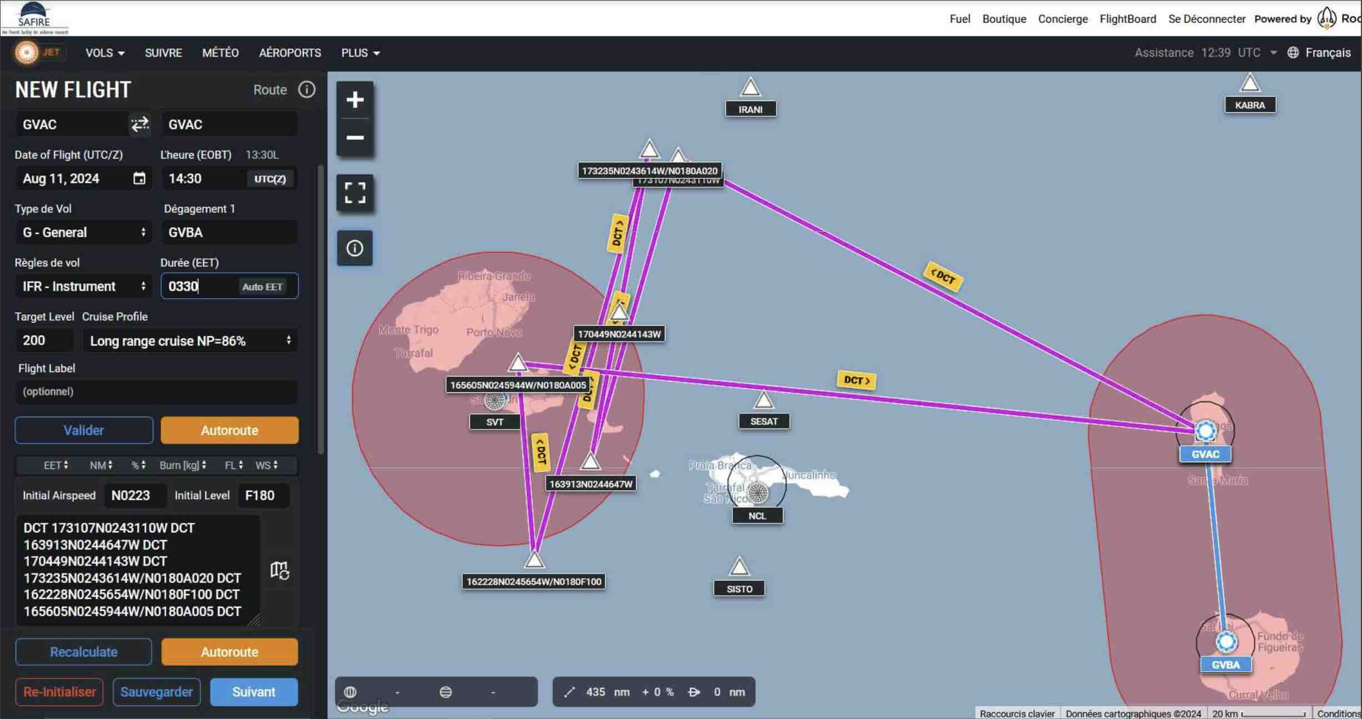This screenshot has height=719, width=1362.
Task: Toggle fullscreen map view
Action: [355, 193]
